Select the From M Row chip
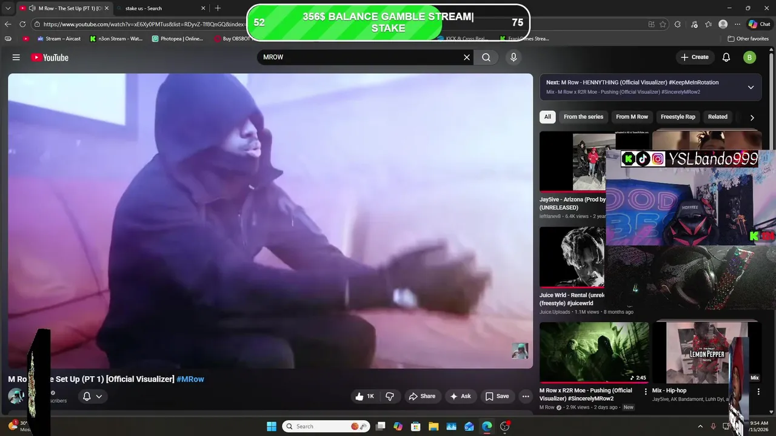 pyautogui.click(x=632, y=117)
